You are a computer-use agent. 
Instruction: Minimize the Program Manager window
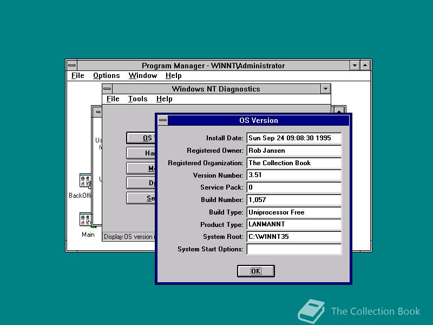point(355,66)
